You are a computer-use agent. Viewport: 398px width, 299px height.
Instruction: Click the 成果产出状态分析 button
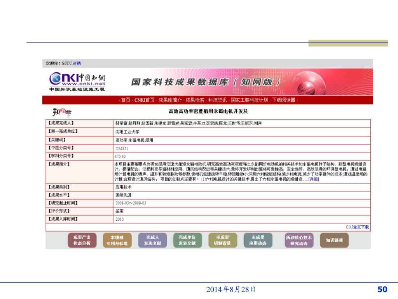[82, 240]
